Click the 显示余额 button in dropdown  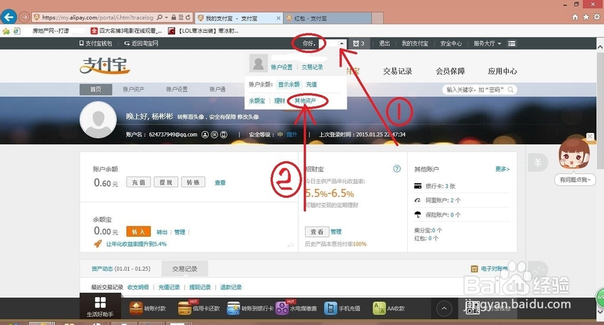[289, 85]
